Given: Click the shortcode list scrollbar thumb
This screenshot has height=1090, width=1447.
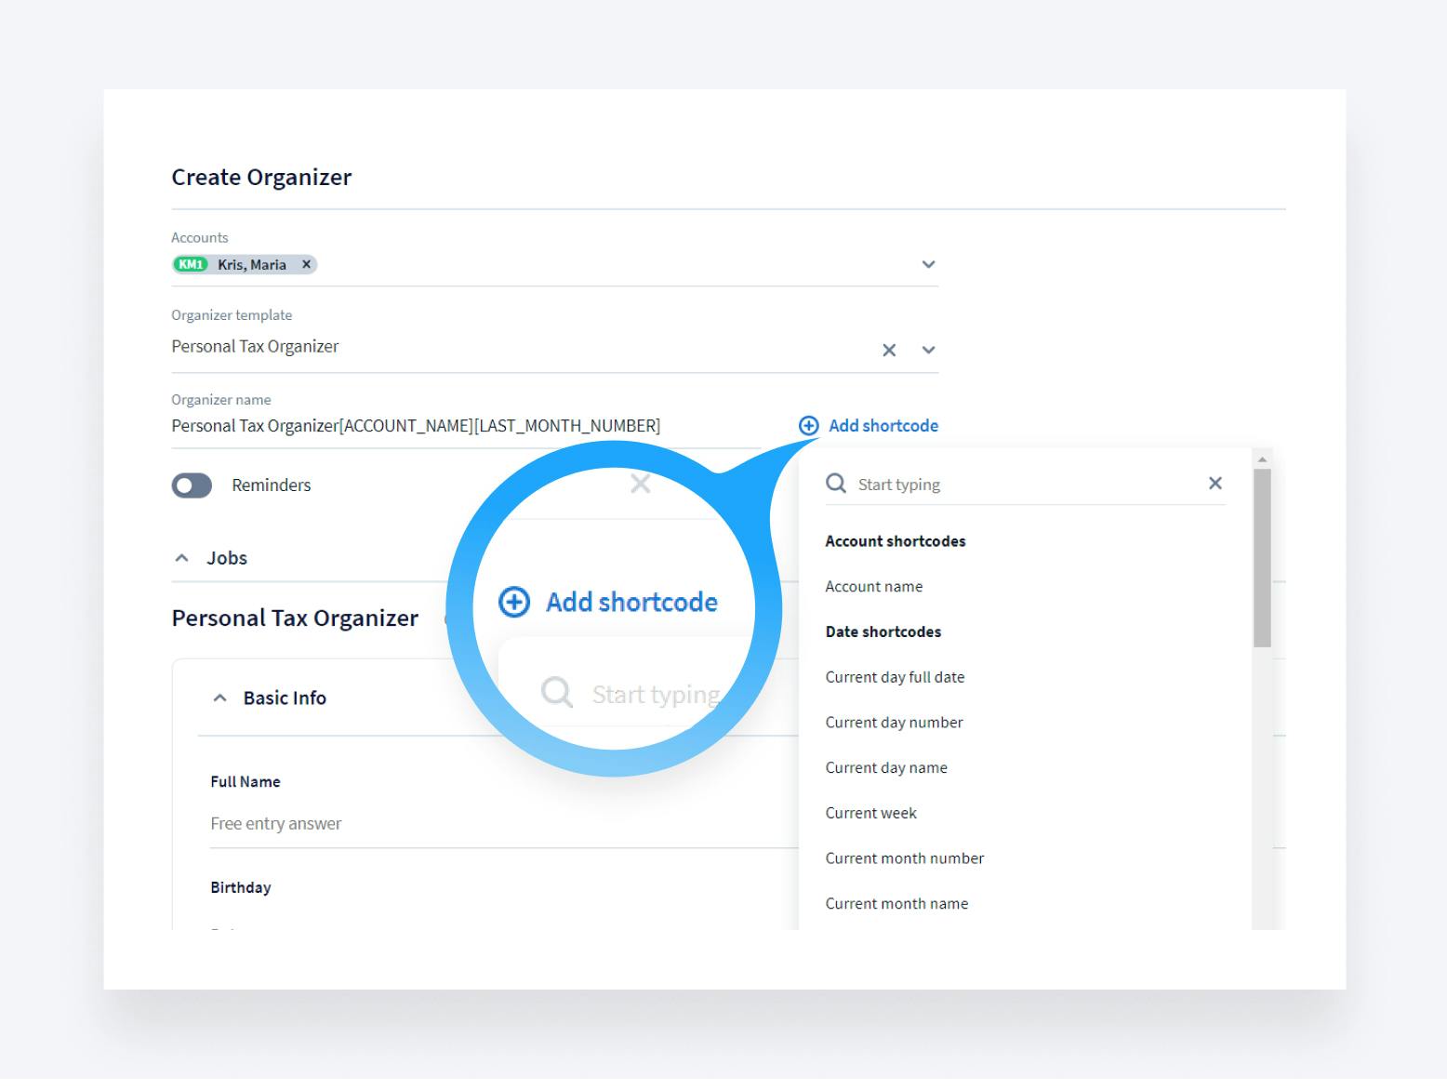Looking at the screenshot, I should [x=1261, y=558].
